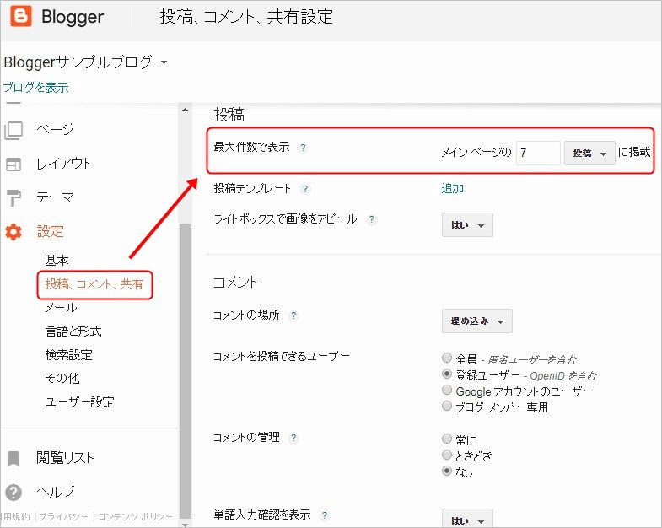The width and height of the screenshot is (662, 528).
Task: Open the テーマ menu label
Action: click(56, 197)
